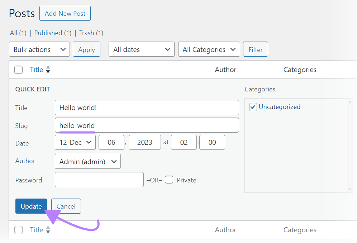Click the Add New Post button
The height and width of the screenshot is (243, 357).
65,13
